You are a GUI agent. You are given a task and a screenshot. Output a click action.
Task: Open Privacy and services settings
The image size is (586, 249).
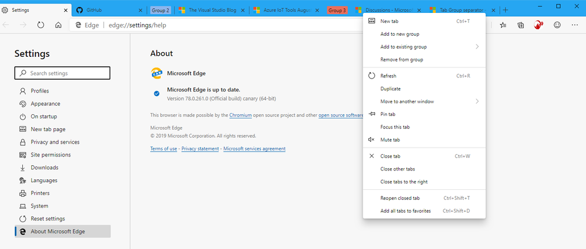(x=55, y=142)
